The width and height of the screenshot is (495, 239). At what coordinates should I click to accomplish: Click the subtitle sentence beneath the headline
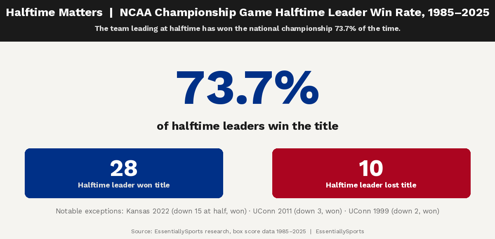[247, 29]
